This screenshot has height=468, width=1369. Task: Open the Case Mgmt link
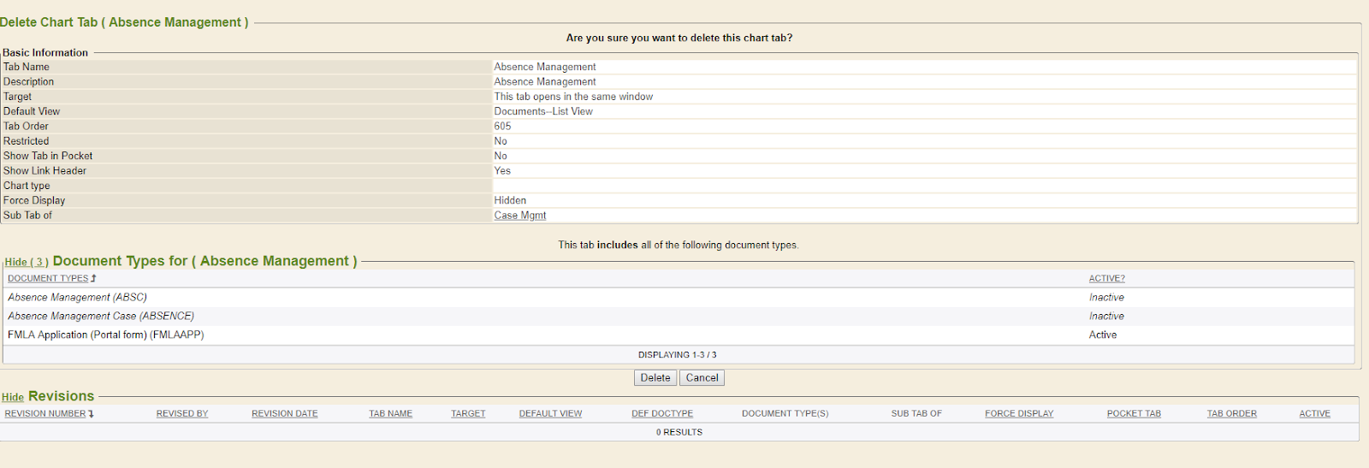click(519, 216)
